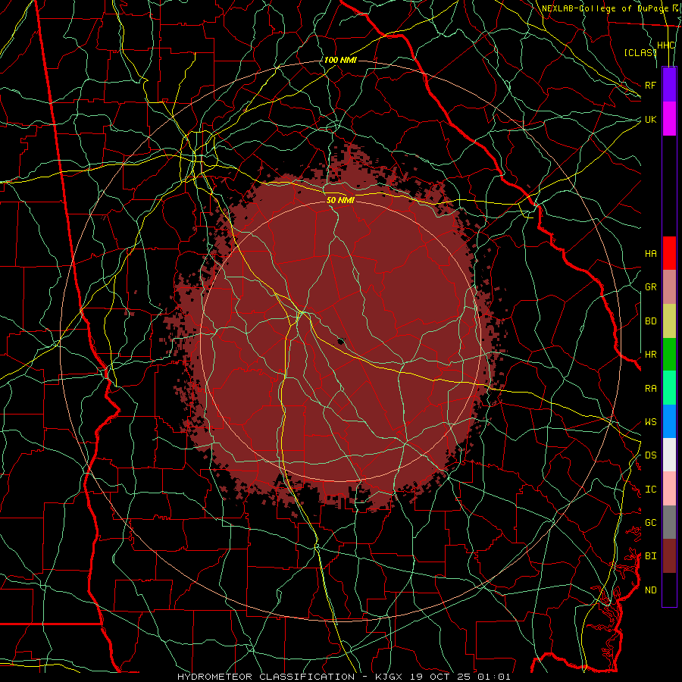682x682 pixels.
Task: Click the "[CLAS]" units label
Action: click(x=640, y=52)
